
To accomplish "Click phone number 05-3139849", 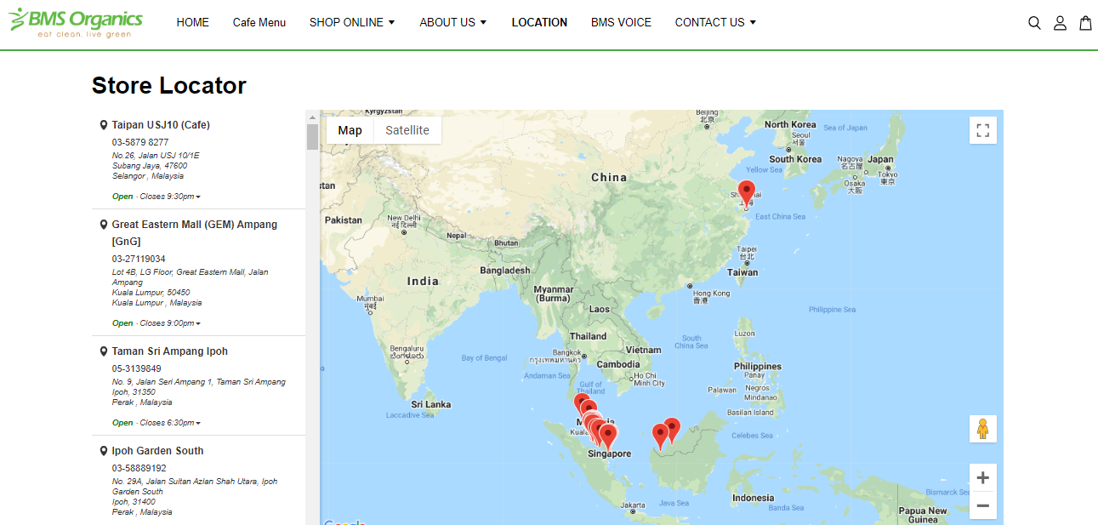I will pyautogui.click(x=137, y=368).
